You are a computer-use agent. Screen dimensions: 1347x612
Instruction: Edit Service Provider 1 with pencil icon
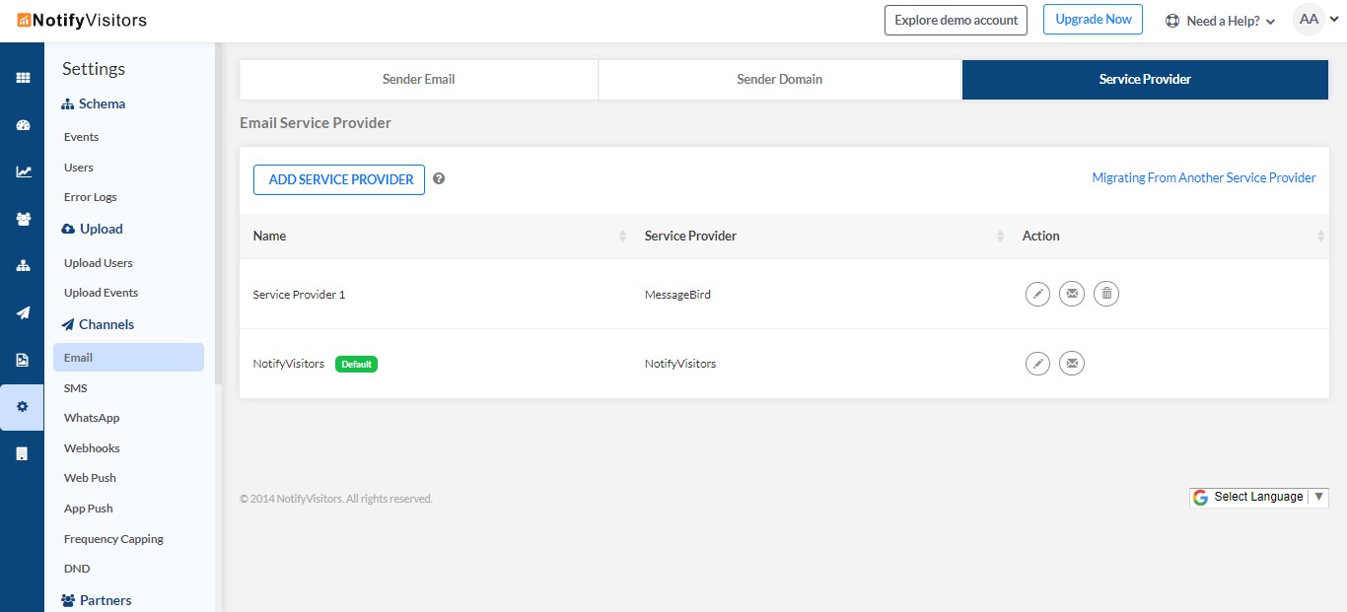tap(1037, 294)
